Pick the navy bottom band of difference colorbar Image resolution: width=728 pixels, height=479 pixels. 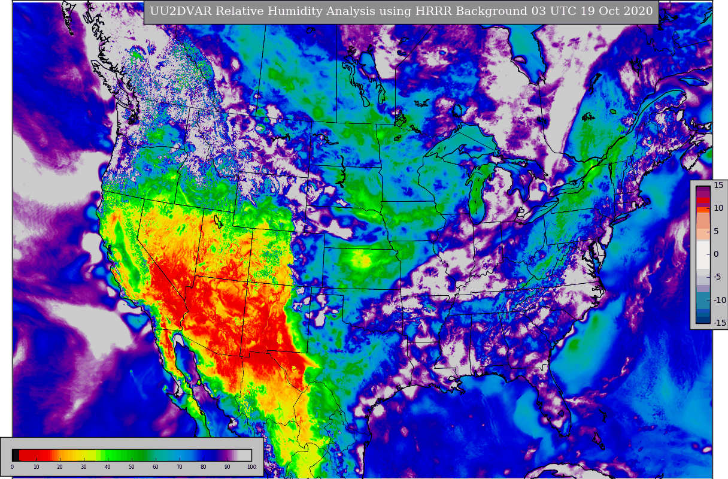click(x=703, y=320)
